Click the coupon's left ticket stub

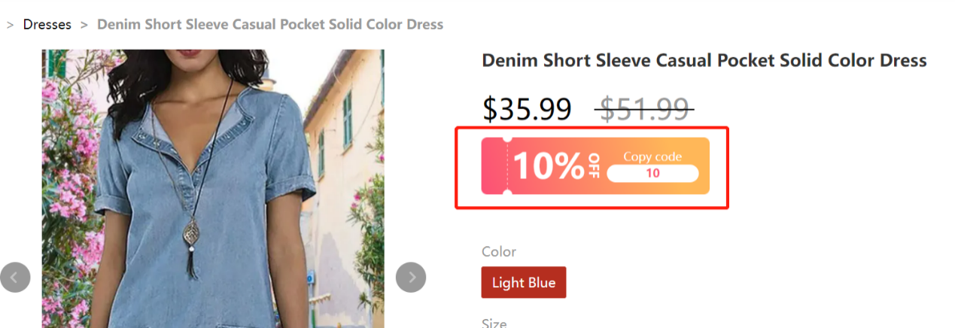(494, 166)
